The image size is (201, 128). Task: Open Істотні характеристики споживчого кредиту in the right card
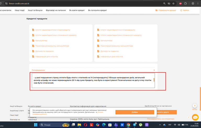coord(121,35)
